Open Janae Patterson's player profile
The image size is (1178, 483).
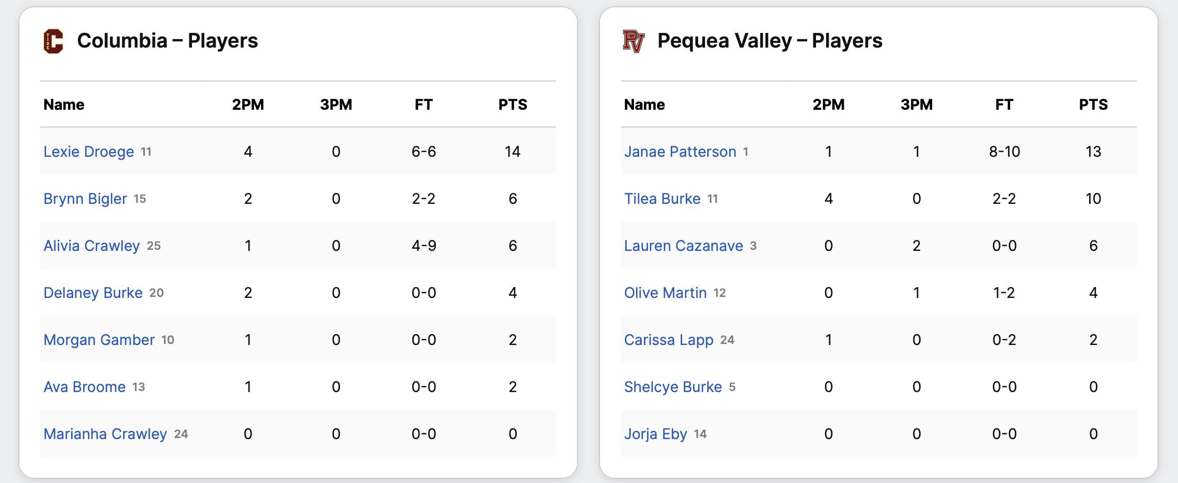(680, 152)
